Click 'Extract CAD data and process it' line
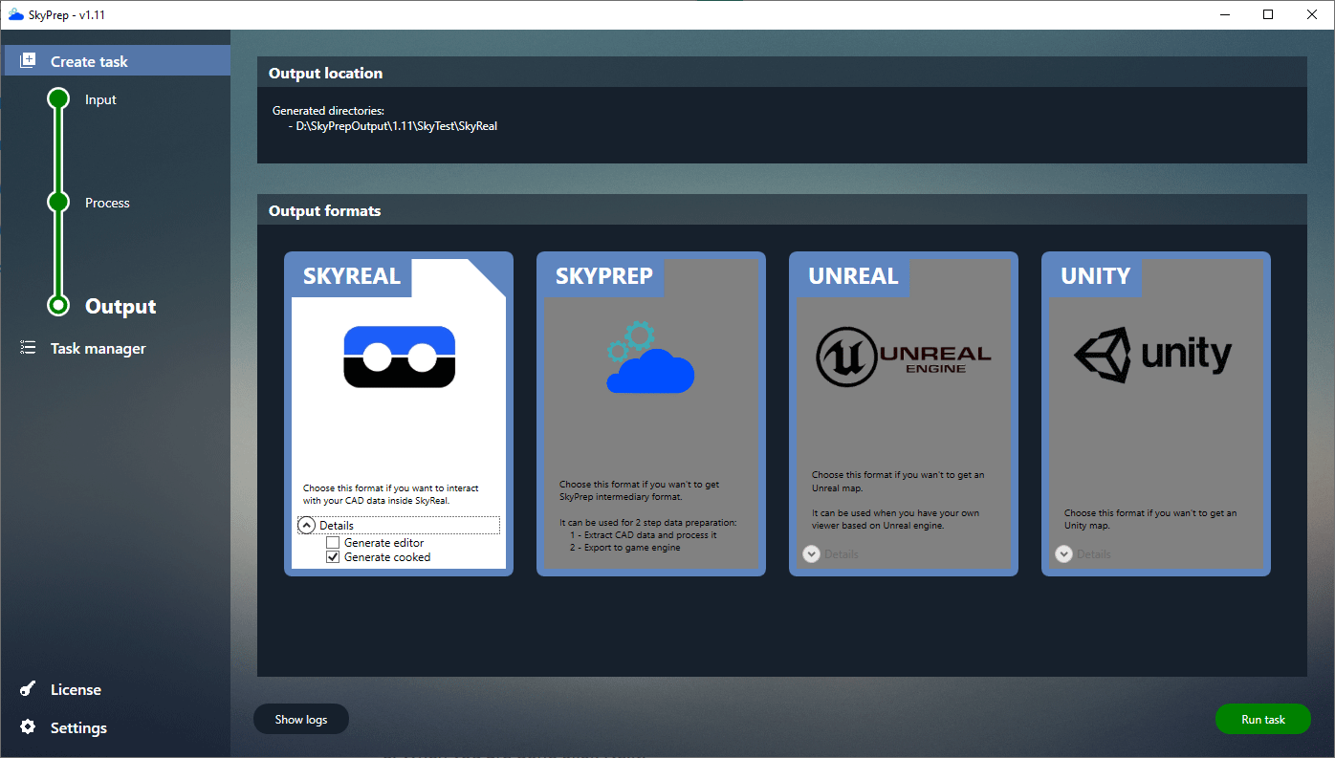The height and width of the screenshot is (758, 1335). (x=643, y=535)
